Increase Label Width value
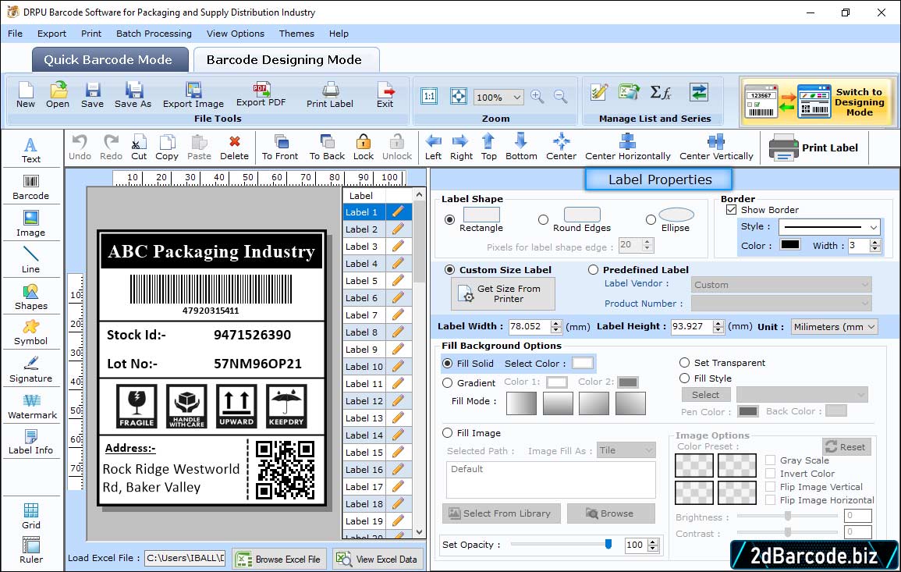 (x=555, y=324)
